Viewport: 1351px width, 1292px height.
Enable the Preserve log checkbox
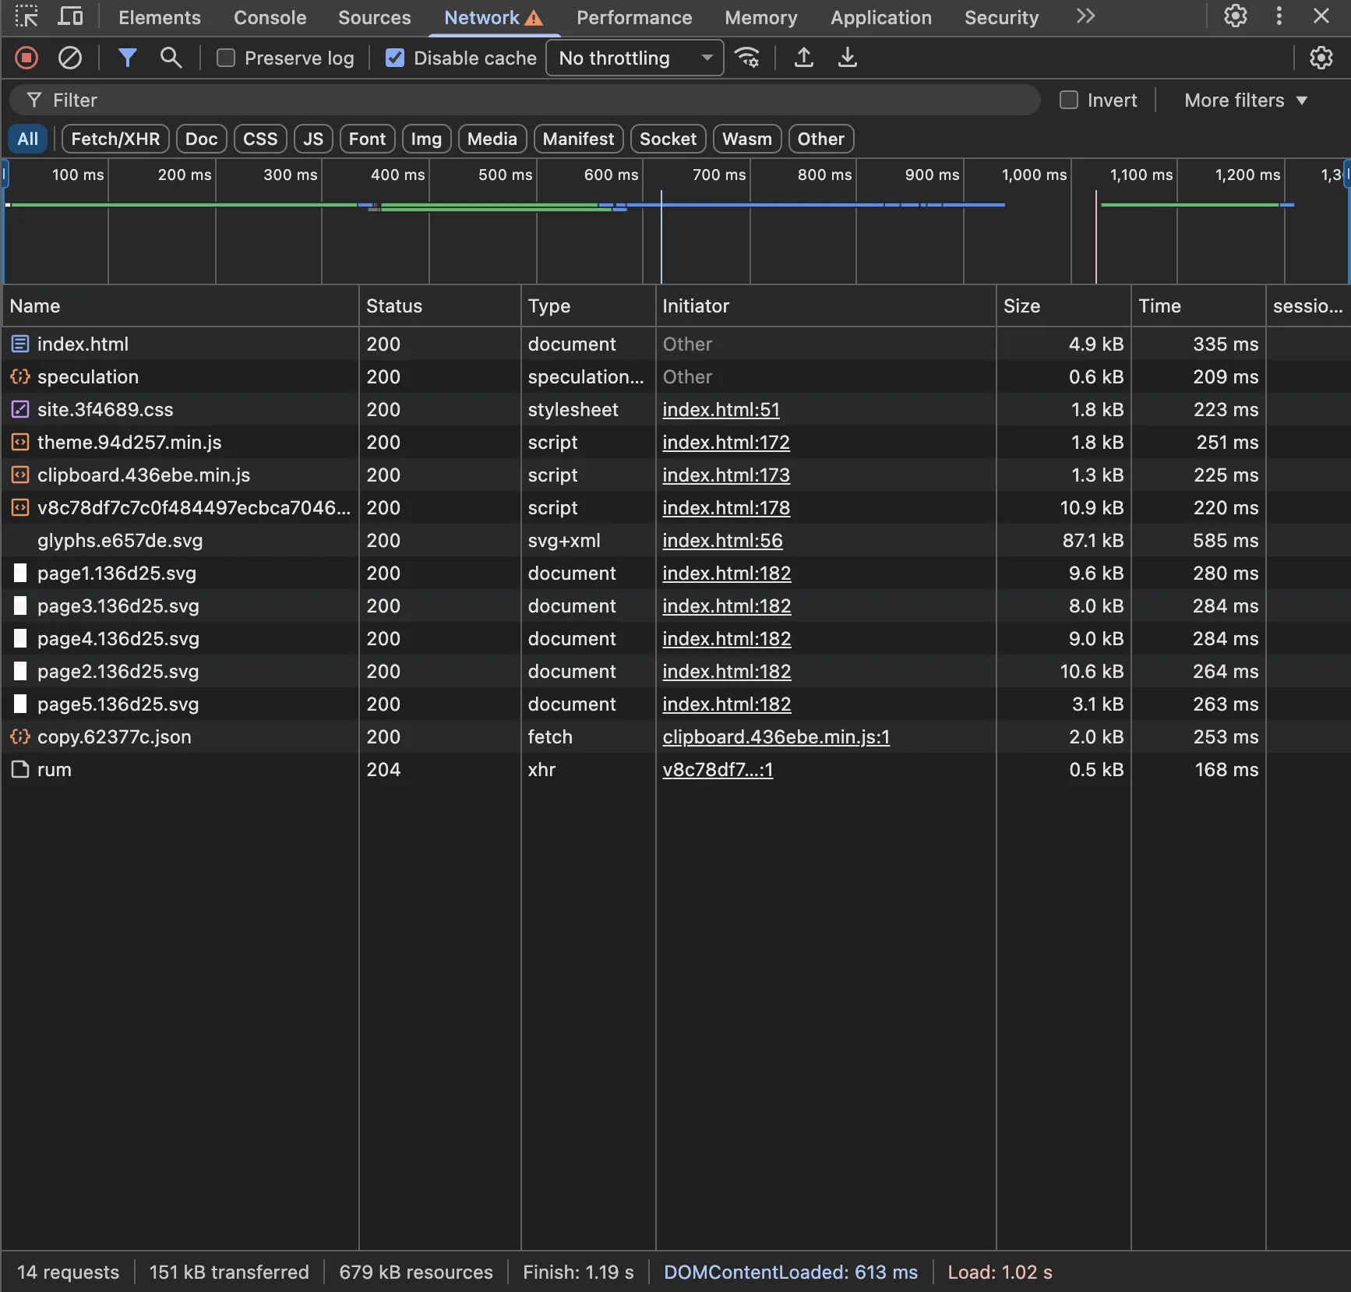[226, 58]
